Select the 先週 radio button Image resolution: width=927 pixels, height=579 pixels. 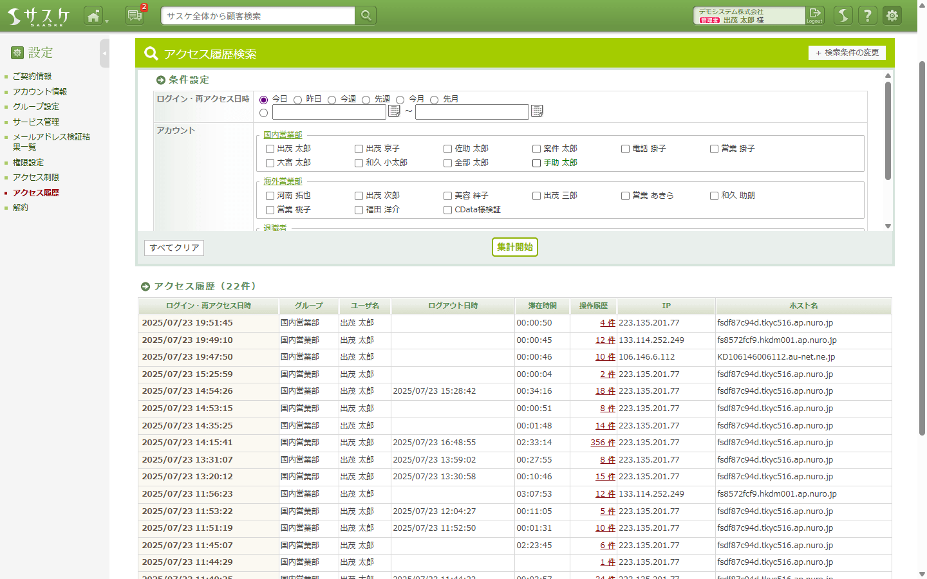point(366,100)
